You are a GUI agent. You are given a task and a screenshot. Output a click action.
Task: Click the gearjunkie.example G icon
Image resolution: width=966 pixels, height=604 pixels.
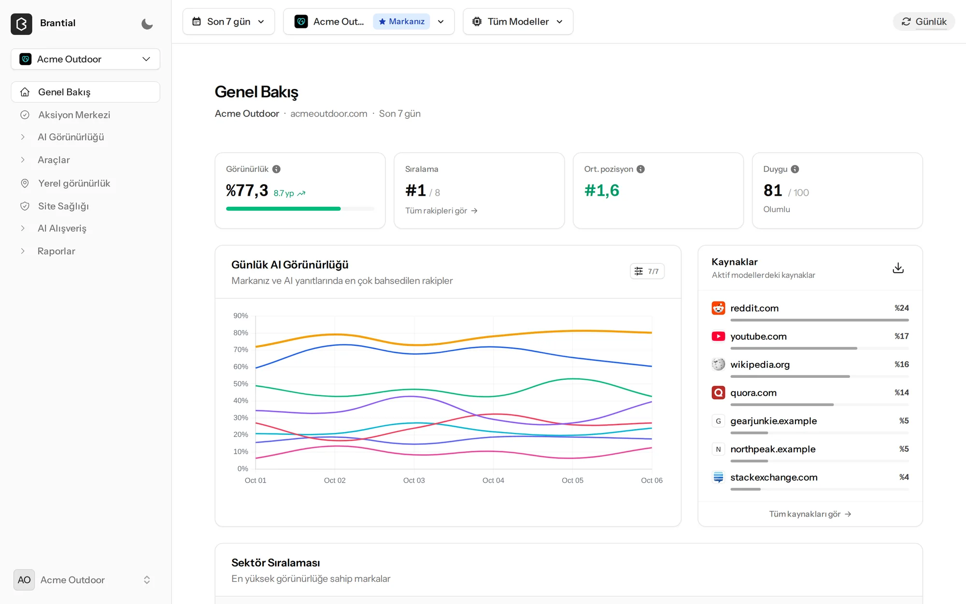pyautogui.click(x=718, y=421)
